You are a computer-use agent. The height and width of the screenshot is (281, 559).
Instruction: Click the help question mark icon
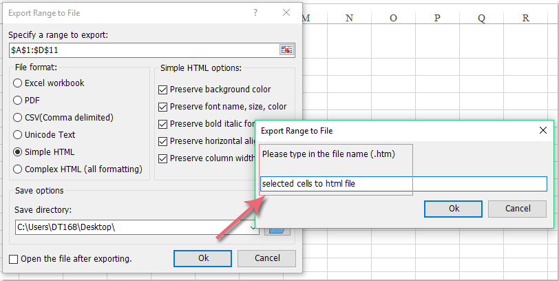coord(255,12)
